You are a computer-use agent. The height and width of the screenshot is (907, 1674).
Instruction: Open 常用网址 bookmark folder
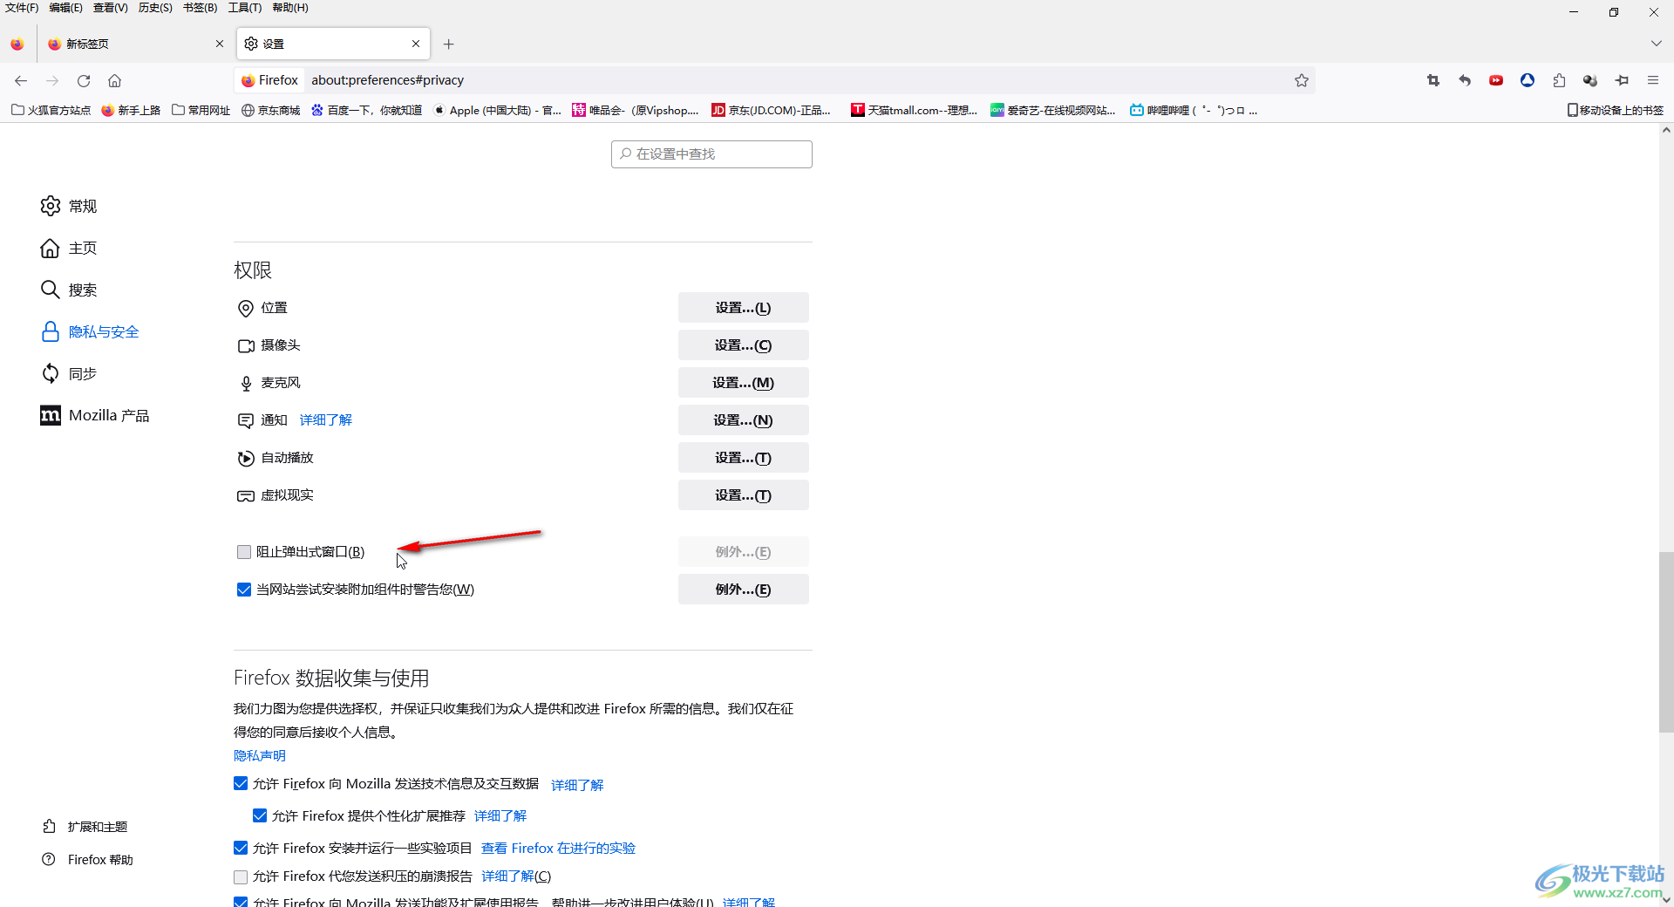coord(201,110)
